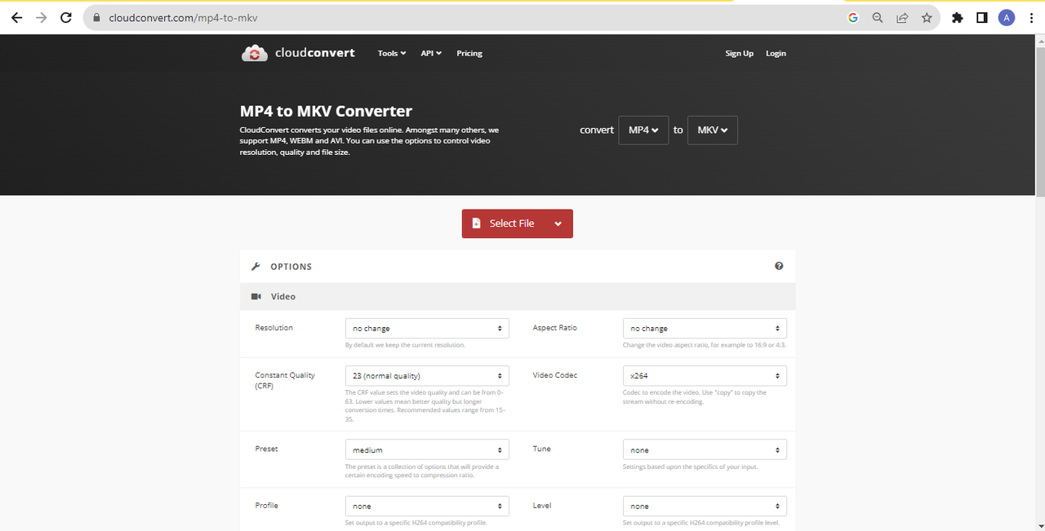Image resolution: width=1045 pixels, height=531 pixels.
Task: Open the zoom magnifier icon in address bar
Action: click(x=878, y=17)
